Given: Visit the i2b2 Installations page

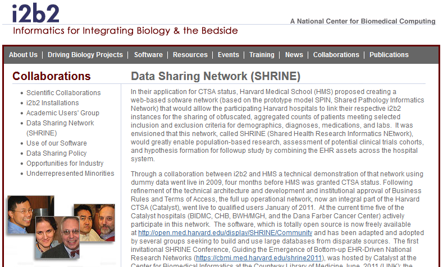Looking at the screenshot, I should (53, 103).
